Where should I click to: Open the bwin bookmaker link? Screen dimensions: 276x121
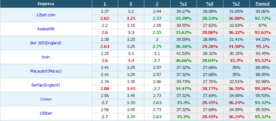click(x=46, y=57)
